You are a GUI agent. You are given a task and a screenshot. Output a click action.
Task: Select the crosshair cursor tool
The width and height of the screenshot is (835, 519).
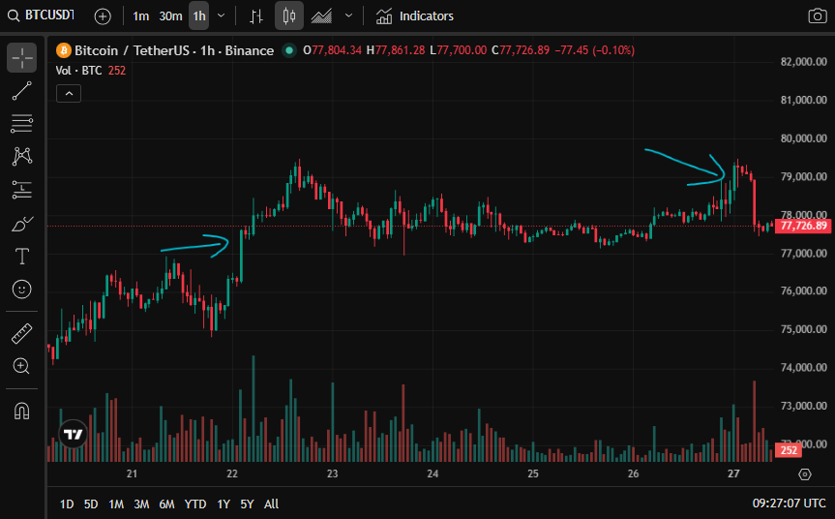click(x=22, y=57)
